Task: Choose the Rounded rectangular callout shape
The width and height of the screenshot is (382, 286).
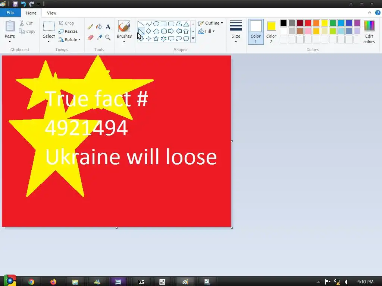Action: 171,38
